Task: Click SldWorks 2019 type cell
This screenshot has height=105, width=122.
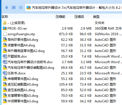Action: (x=108, y=34)
